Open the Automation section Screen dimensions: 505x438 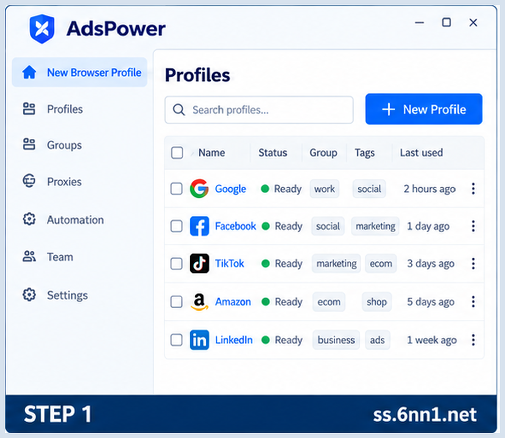[75, 220]
